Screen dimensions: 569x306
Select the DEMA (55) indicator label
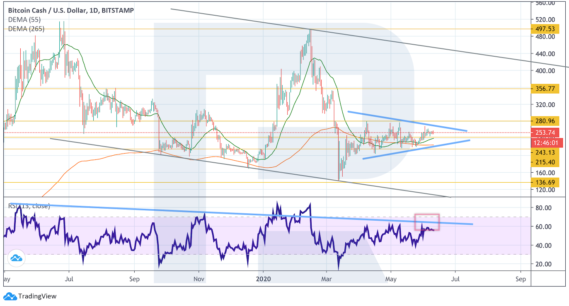point(25,19)
